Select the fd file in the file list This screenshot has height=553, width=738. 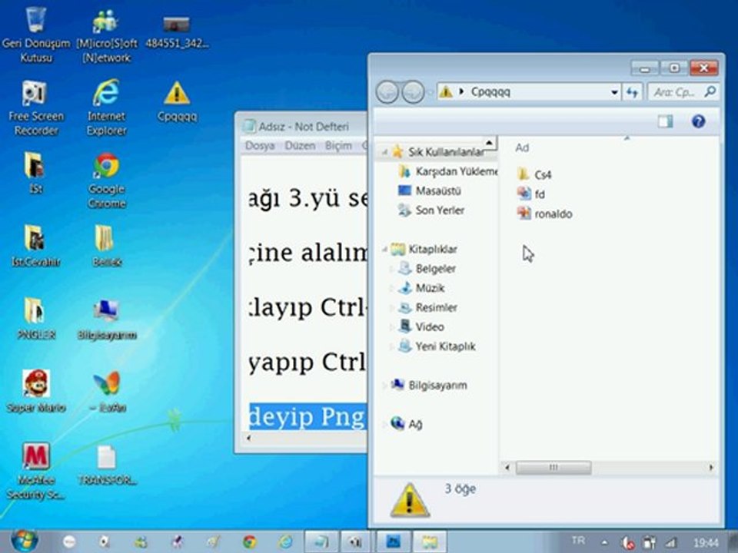531,194
